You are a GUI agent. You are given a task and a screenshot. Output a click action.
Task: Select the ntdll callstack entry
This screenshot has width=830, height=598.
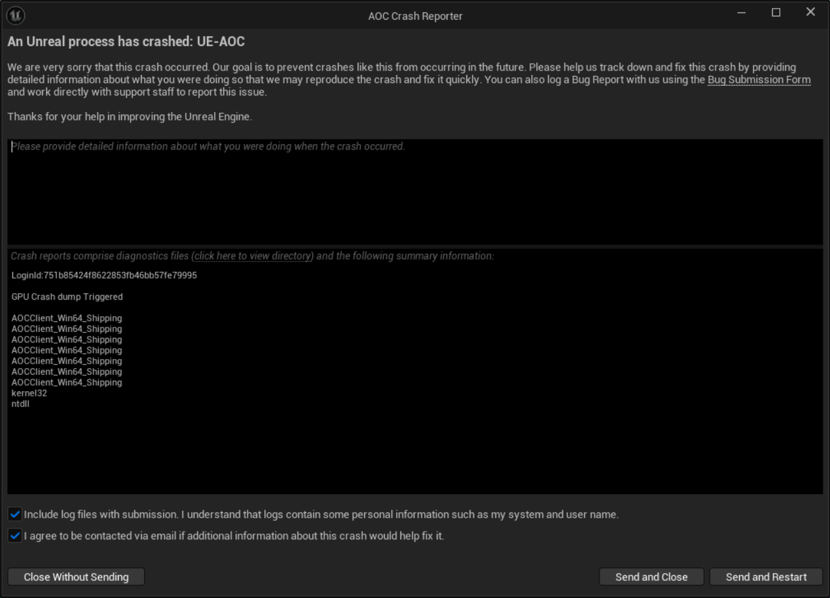20,404
